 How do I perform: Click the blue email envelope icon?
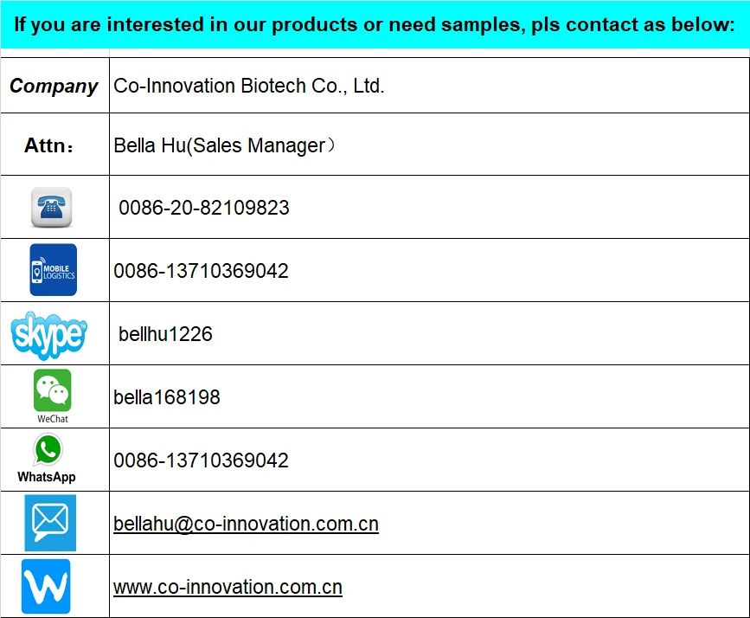pos(50,522)
